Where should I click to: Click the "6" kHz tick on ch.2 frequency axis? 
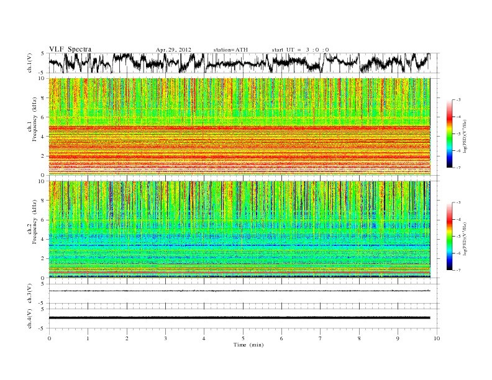pos(43,220)
